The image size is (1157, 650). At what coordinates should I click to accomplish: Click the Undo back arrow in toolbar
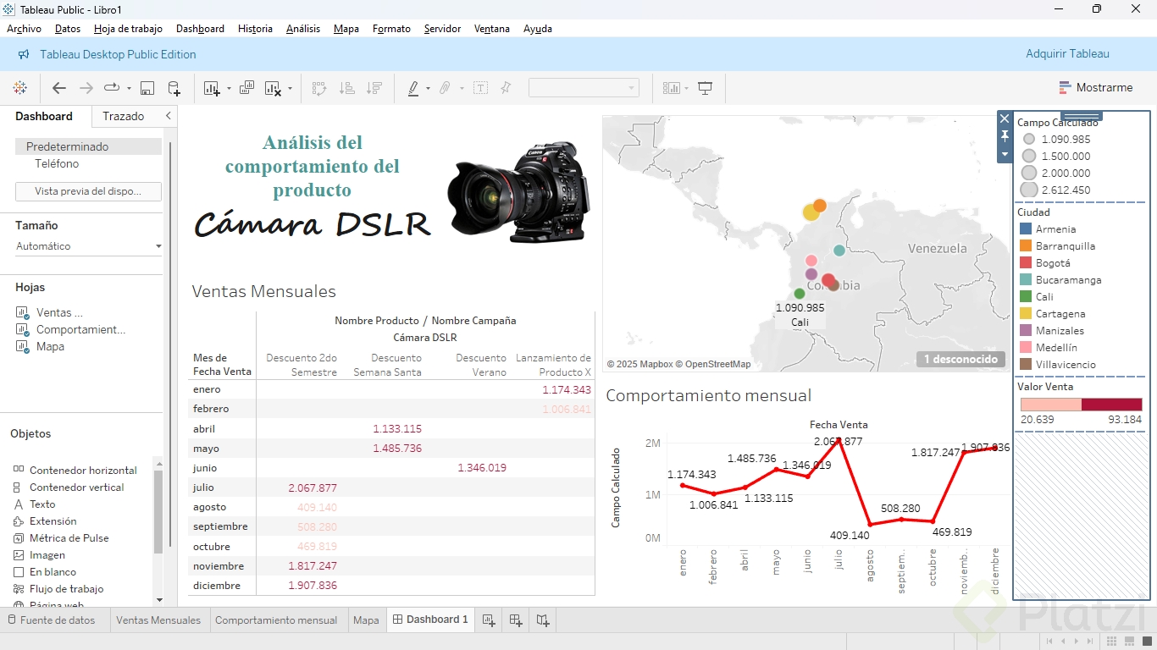[59, 88]
